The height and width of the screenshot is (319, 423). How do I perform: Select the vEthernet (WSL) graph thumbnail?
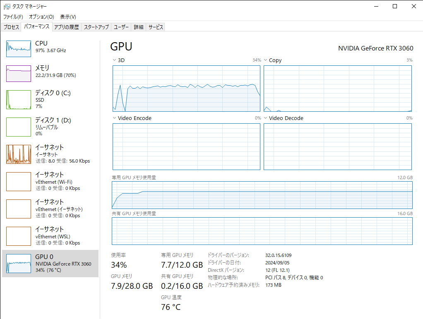[x=19, y=236]
